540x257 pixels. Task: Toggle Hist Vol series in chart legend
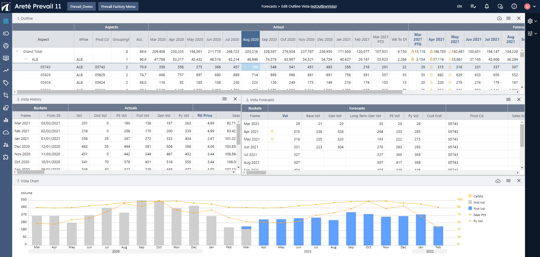coord(479,203)
